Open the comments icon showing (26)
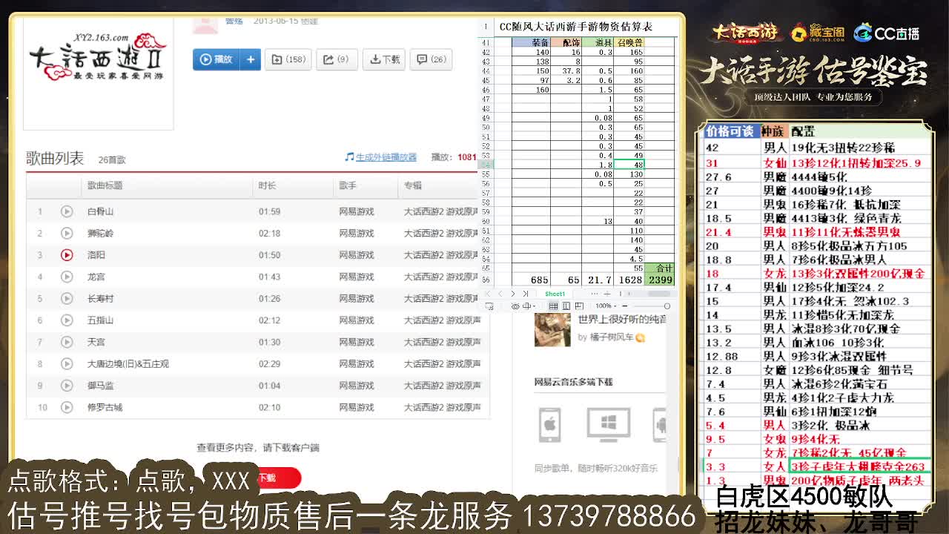Screen dimensions: 949x534 [x=430, y=59]
